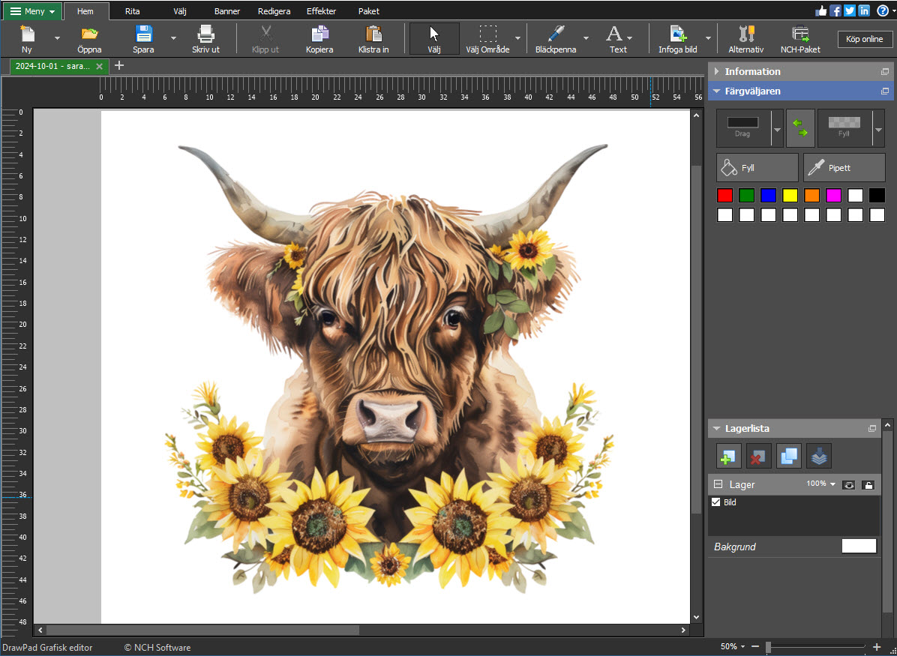This screenshot has height=656, width=897.
Task: Zoom in with the plus button
Action: pyautogui.click(x=877, y=647)
